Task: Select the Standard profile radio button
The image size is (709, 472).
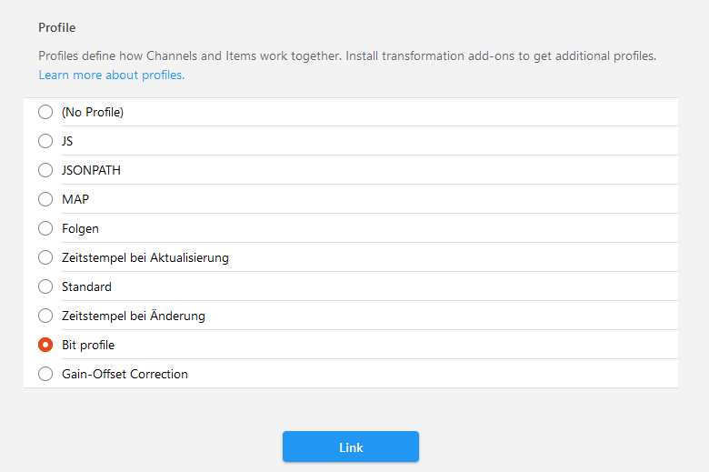Action: [x=45, y=286]
